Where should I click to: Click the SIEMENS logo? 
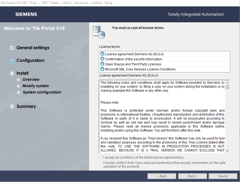pos(26,14)
